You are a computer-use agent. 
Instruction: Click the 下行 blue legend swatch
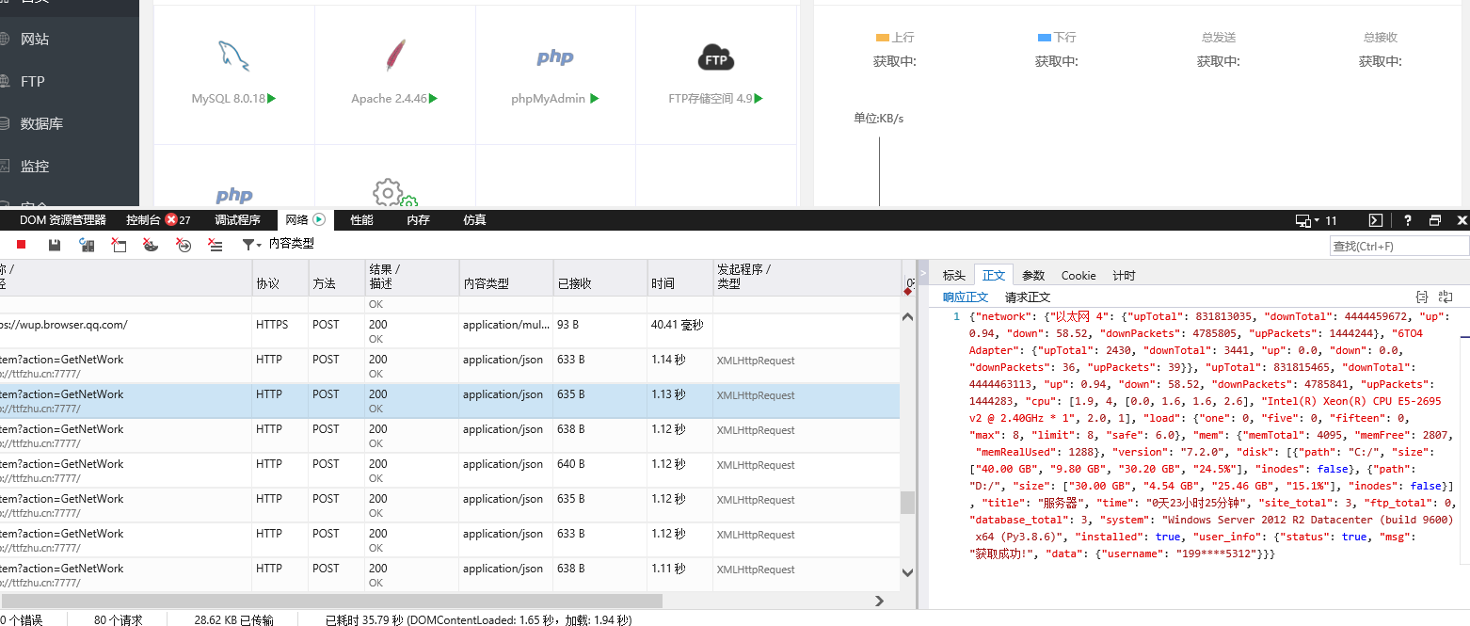click(x=1044, y=38)
